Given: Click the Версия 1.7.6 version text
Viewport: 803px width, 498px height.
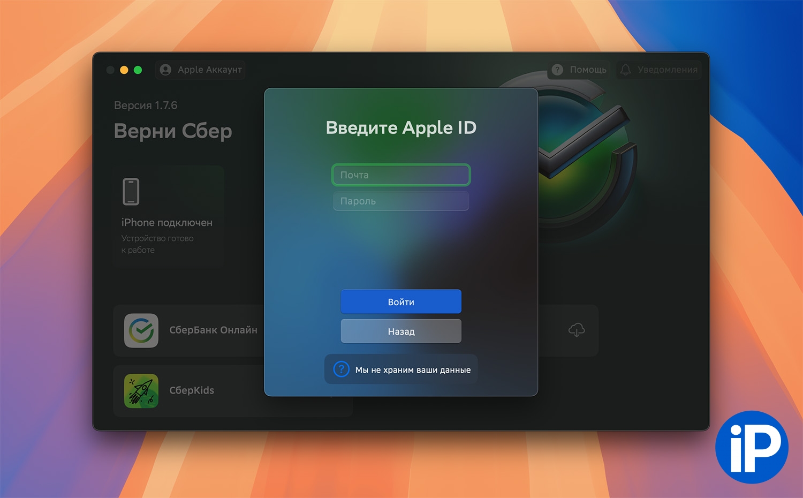Looking at the screenshot, I should pyautogui.click(x=146, y=105).
